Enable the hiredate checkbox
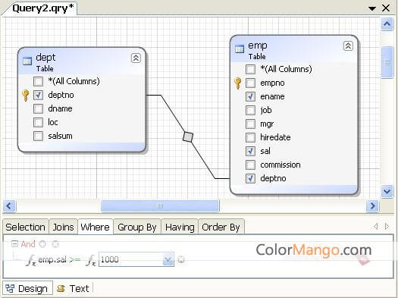398x298 pixels. click(x=250, y=137)
